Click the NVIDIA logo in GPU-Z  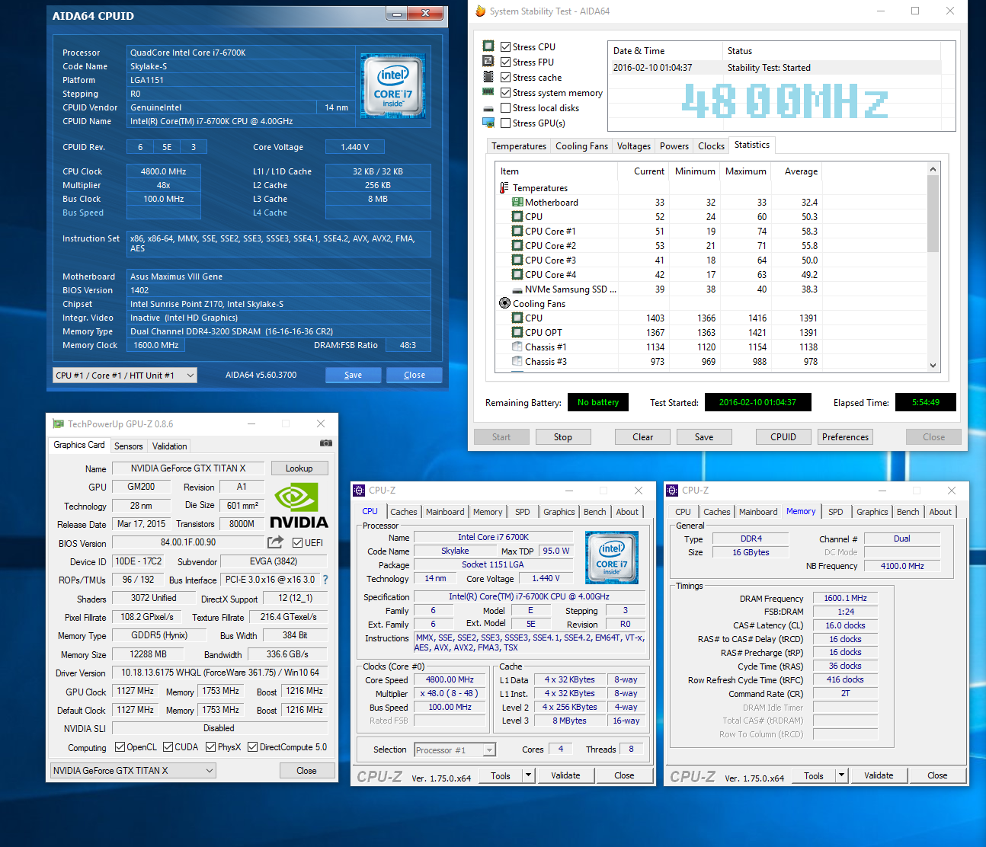pyautogui.click(x=299, y=507)
